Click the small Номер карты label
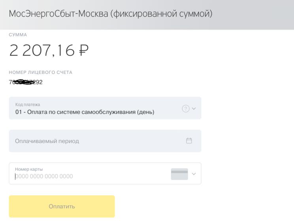Image resolution: width=294 pixels, height=221 pixels. pyautogui.click(x=29, y=169)
